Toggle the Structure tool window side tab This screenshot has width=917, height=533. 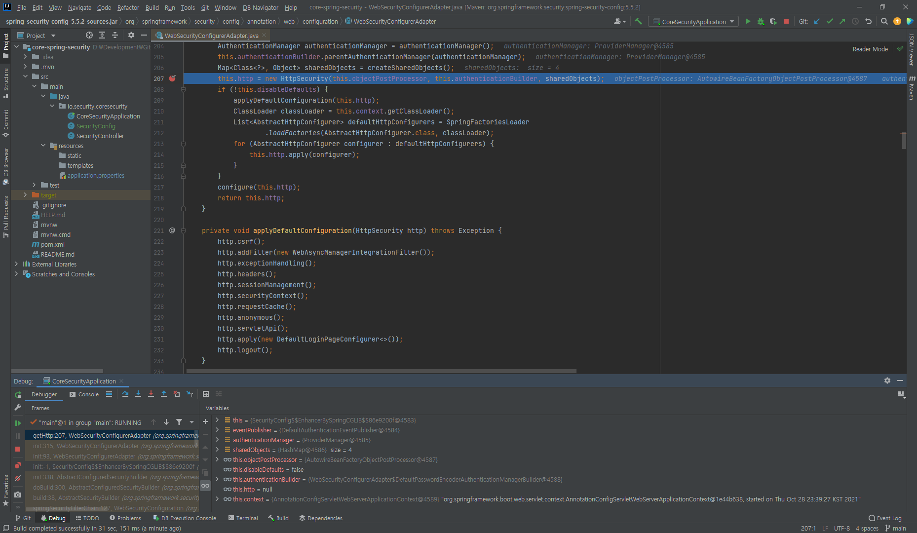click(x=5, y=83)
